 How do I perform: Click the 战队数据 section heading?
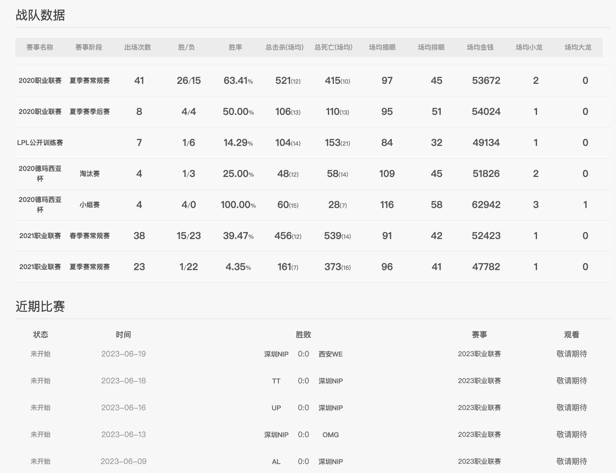click(x=40, y=15)
